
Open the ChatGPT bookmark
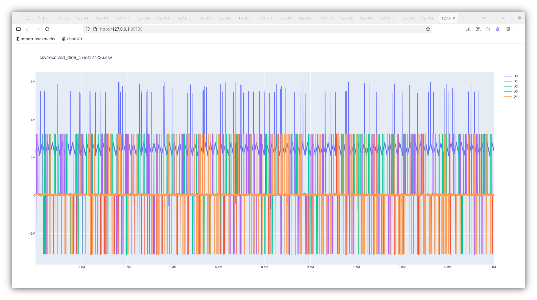click(x=72, y=39)
